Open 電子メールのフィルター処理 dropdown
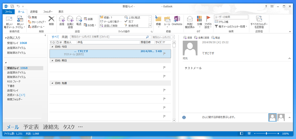The width and height of the screenshot is (296, 139). tap(231, 27)
